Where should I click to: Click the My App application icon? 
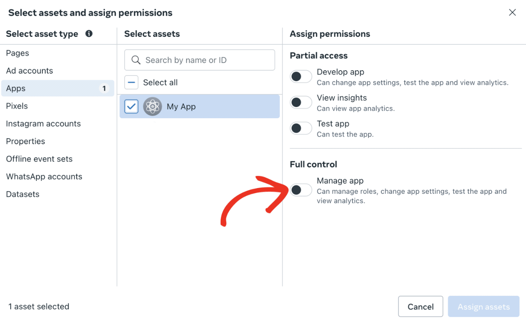point(153,106)
